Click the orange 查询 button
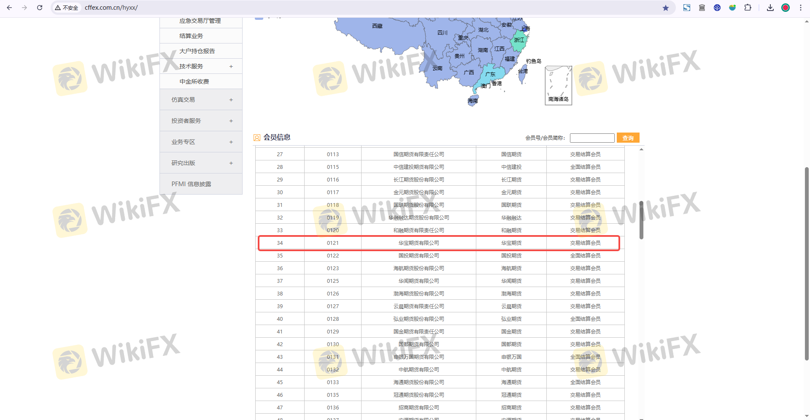The image size is (810, 420). pyautogui.click(x=628, y=138)
